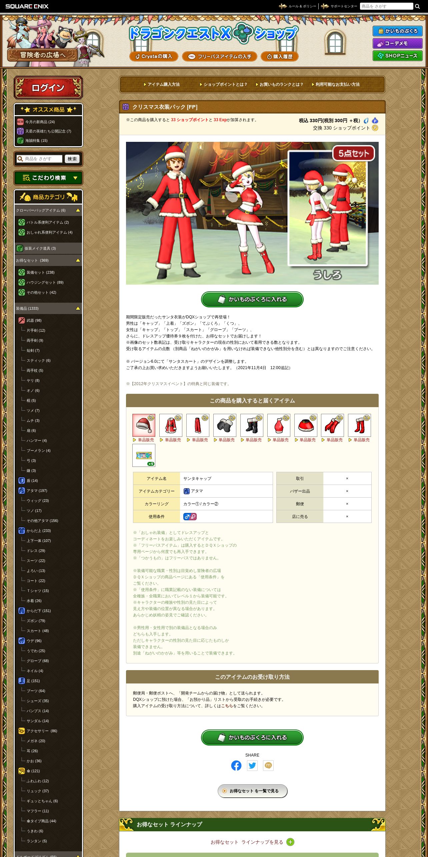Viewport: 428px width, 857px height.
Task: Select the Santa coat item thumbnail
Action: pos(171,425)
